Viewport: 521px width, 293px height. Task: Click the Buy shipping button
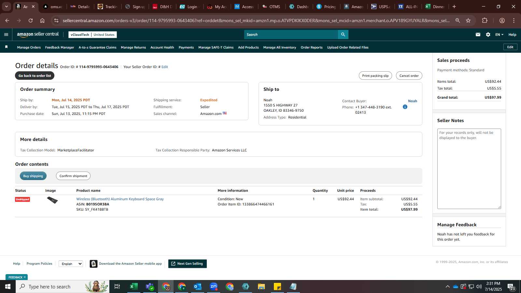pyautogui.click(x=33, y=176)
